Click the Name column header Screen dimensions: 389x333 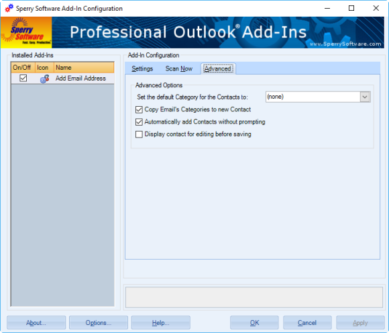click(84, 68)
